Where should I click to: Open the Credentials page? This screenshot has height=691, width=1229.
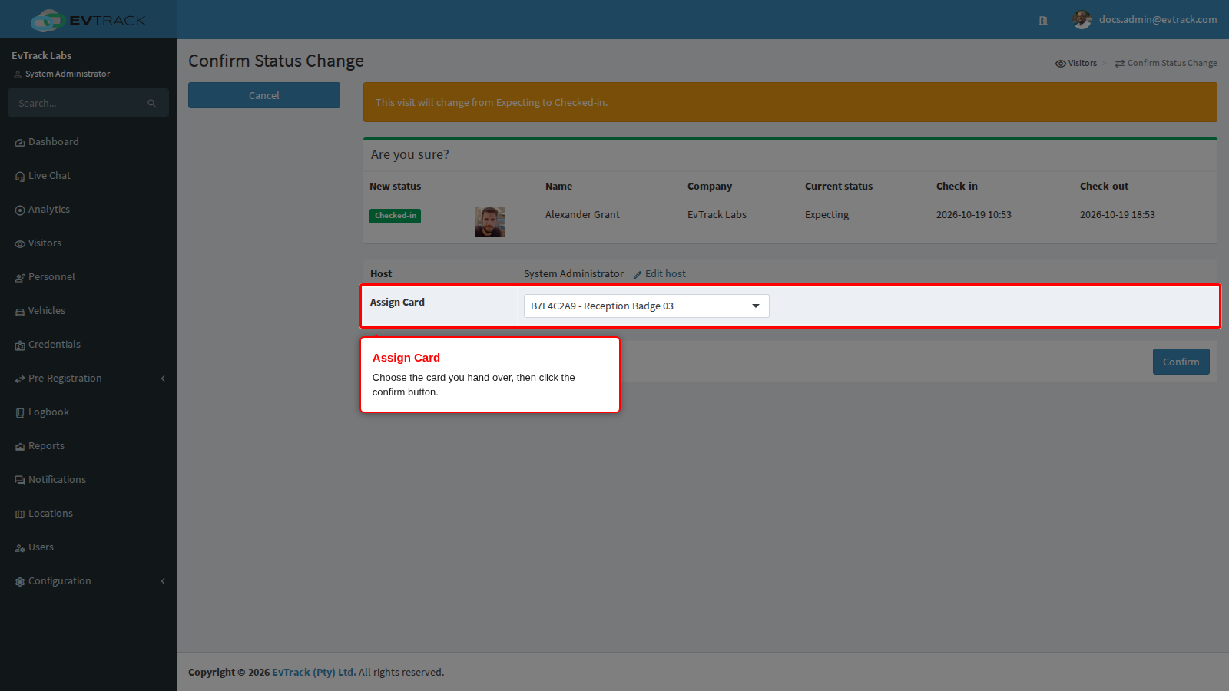(88, 345)
